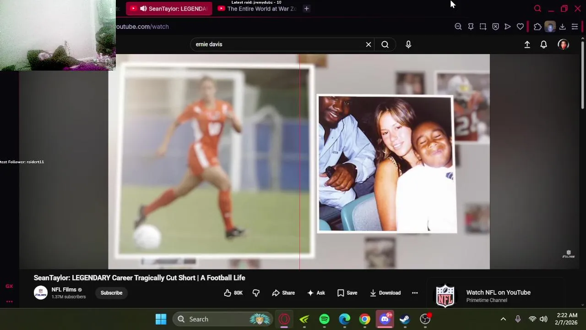Viewport: 586px width, 330px height.
Task: Open Steam from the taskbar
Action: [x=405, y=319]
